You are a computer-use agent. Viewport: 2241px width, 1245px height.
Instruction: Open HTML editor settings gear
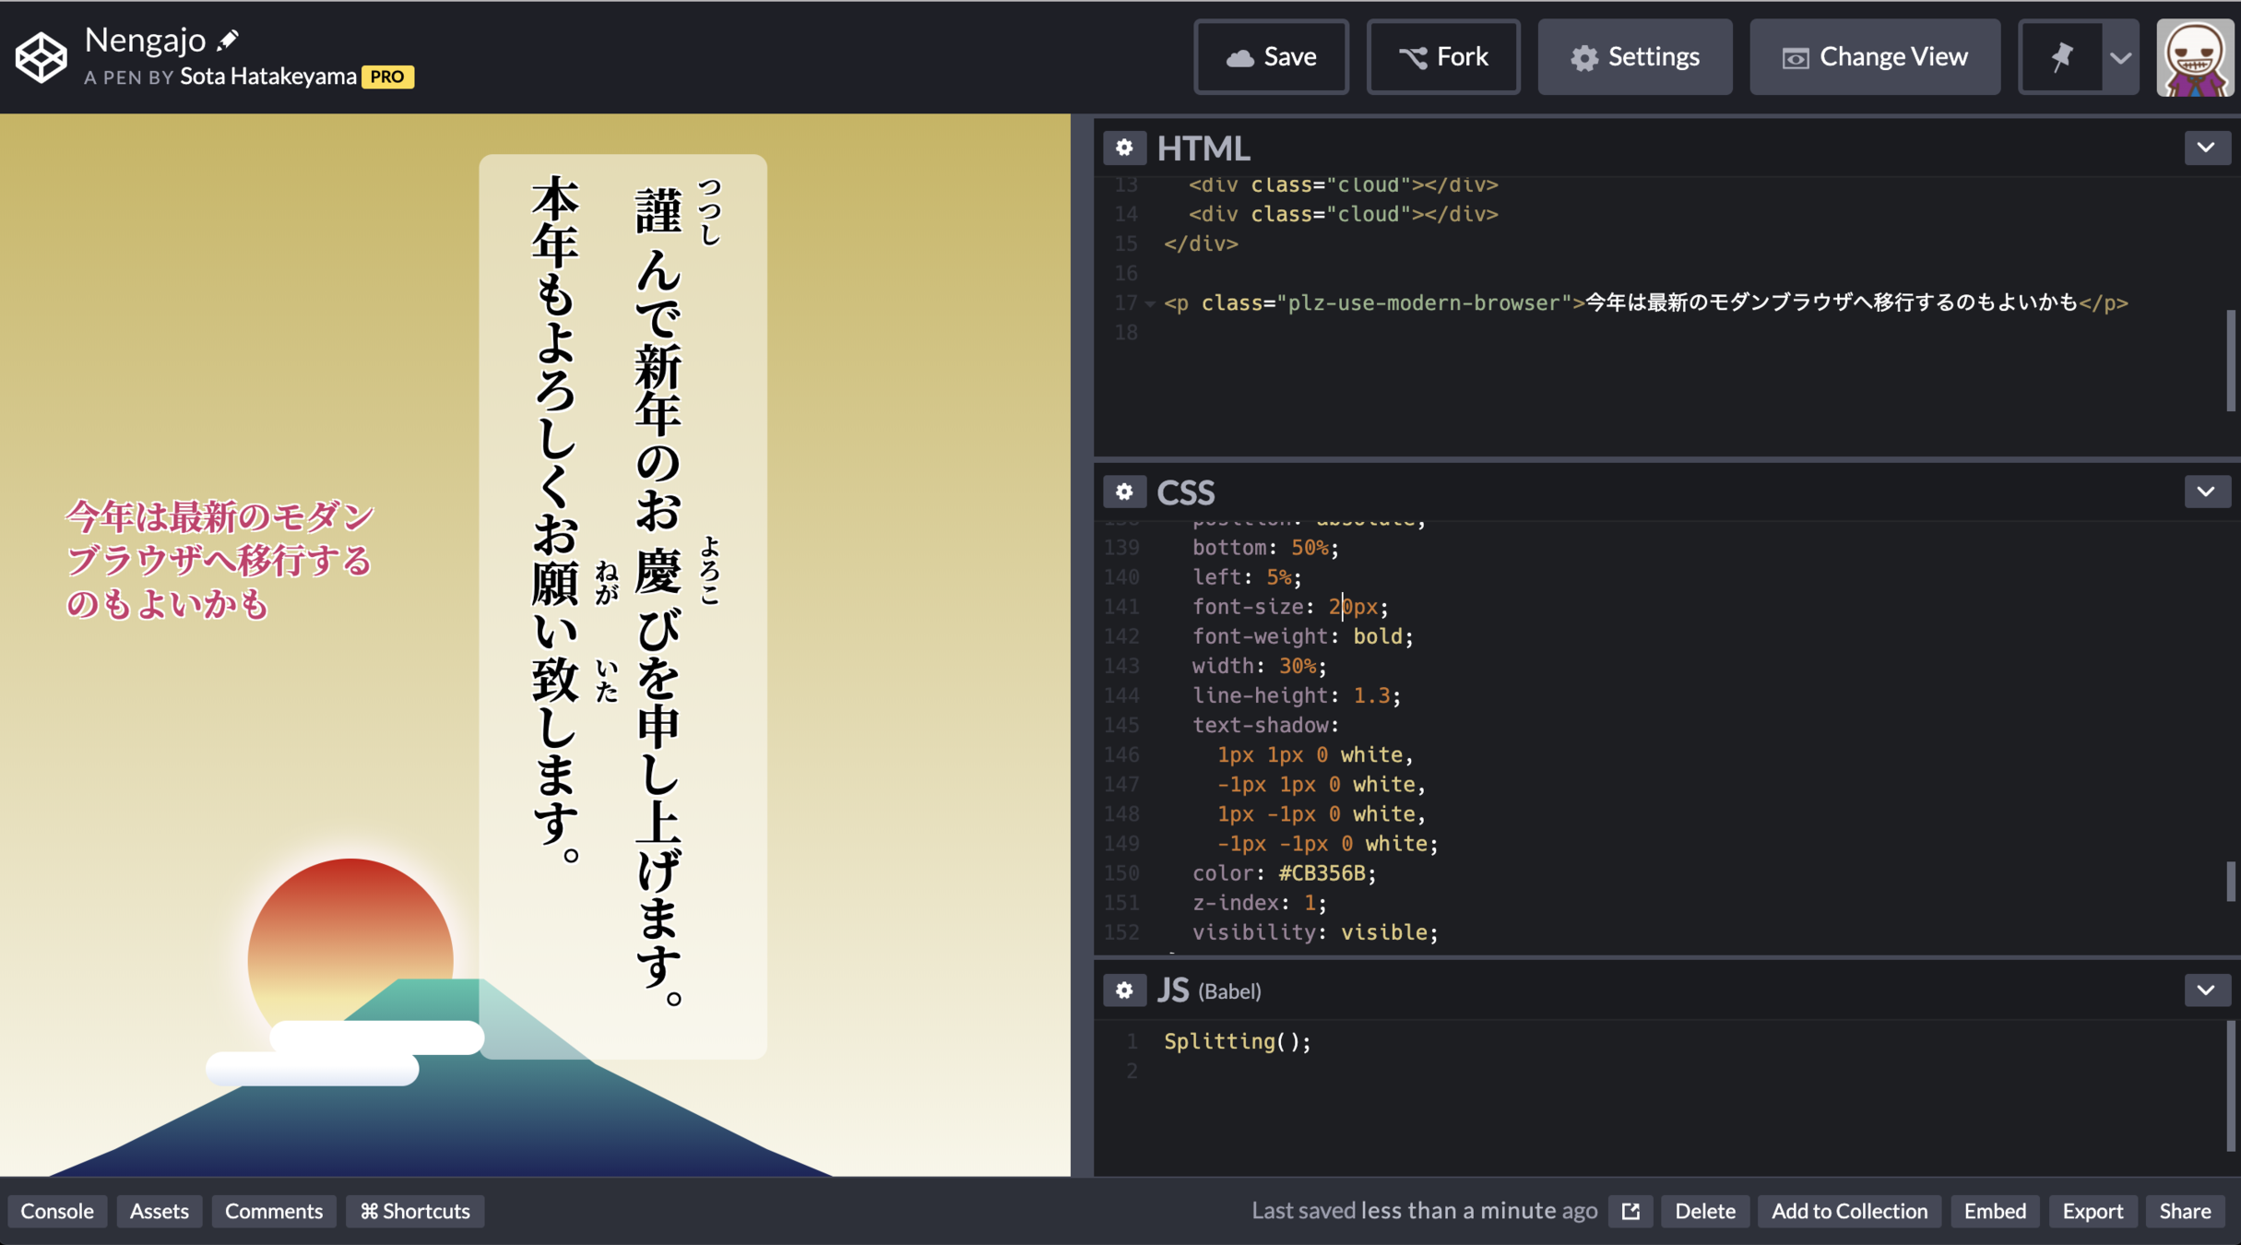point(1123,148)
